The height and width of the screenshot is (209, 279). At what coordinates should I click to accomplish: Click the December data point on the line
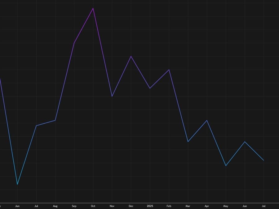click(131, 56)
